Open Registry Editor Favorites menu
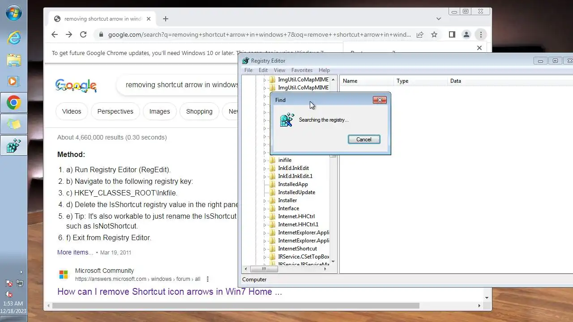The image size is (573, 322). [x=302, y=70]
